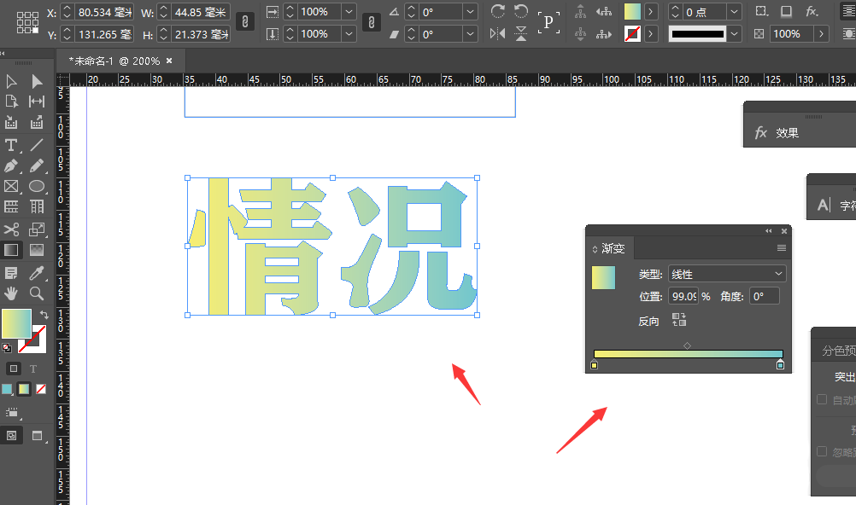Select the yellow gradient stop on the ramp
The height and width of the screenshot is (505, 856).
point(593,364)
